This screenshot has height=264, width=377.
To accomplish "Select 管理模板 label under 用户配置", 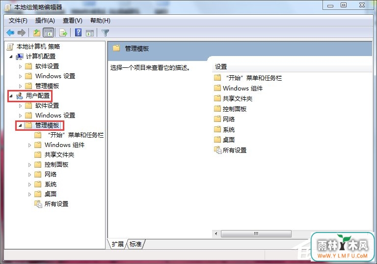I will point(47,125).
